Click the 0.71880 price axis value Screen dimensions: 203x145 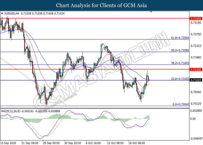point(196,57)
